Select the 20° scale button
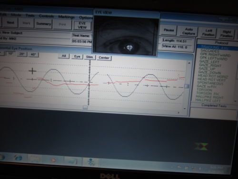 tap(22, 54)
